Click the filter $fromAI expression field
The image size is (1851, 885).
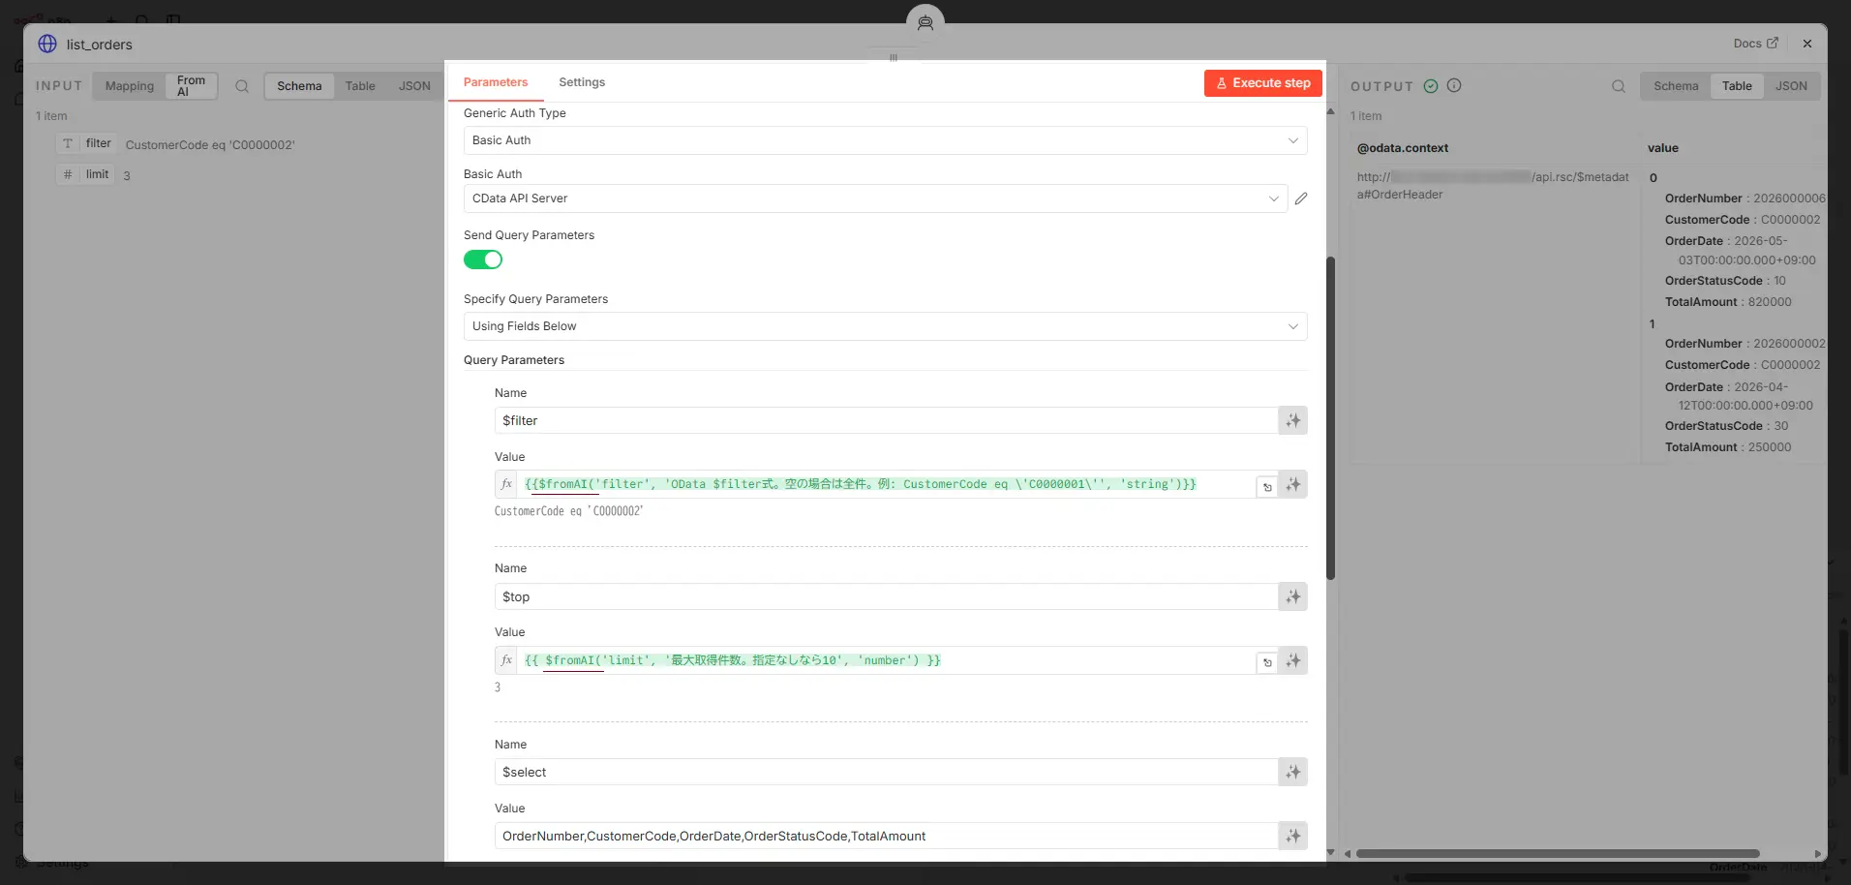886,484
